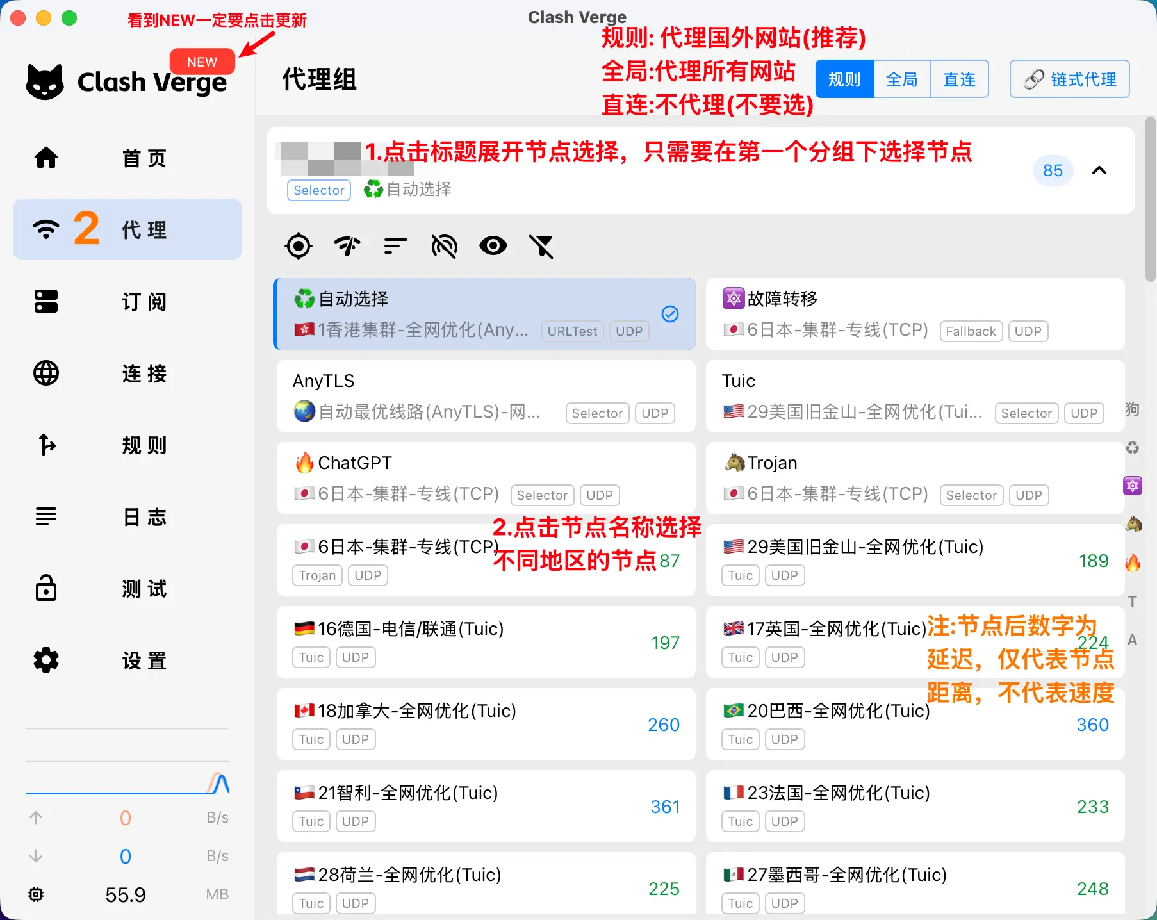This screenshot has width=1157, height=920.
Task: Click the 链式代理 chain proxy button
Action: (x=1069, y=79)
